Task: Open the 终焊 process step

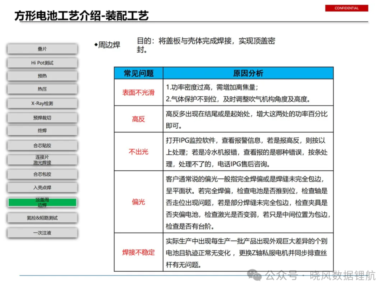Action: click(42, 131)
